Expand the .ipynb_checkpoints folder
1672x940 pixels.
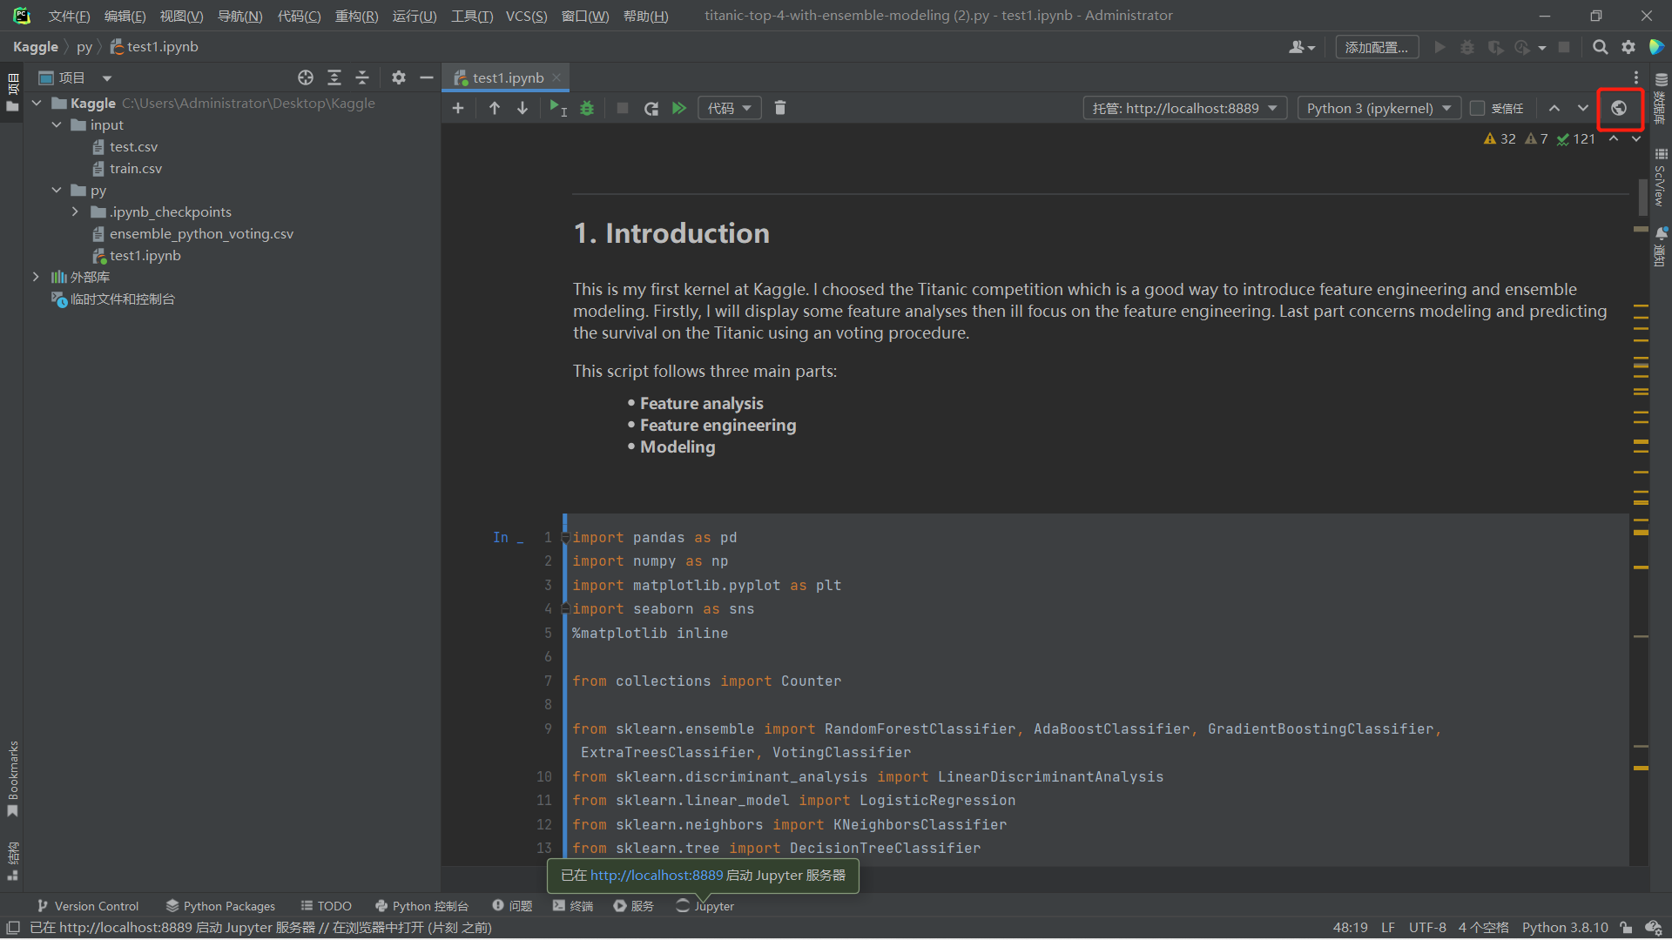coord(75,211)
